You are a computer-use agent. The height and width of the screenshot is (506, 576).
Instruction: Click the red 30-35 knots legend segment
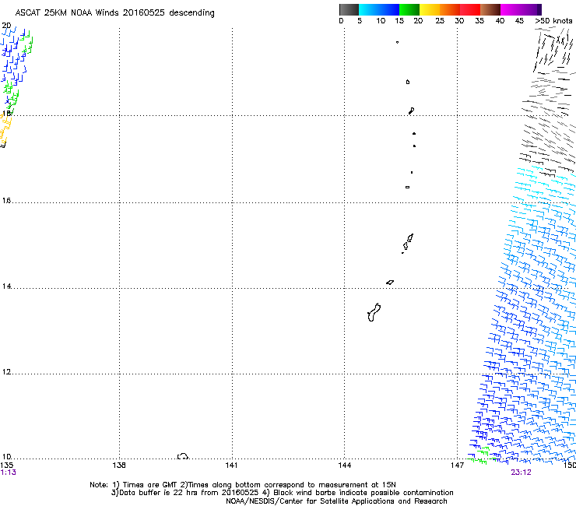pos(470,9)
